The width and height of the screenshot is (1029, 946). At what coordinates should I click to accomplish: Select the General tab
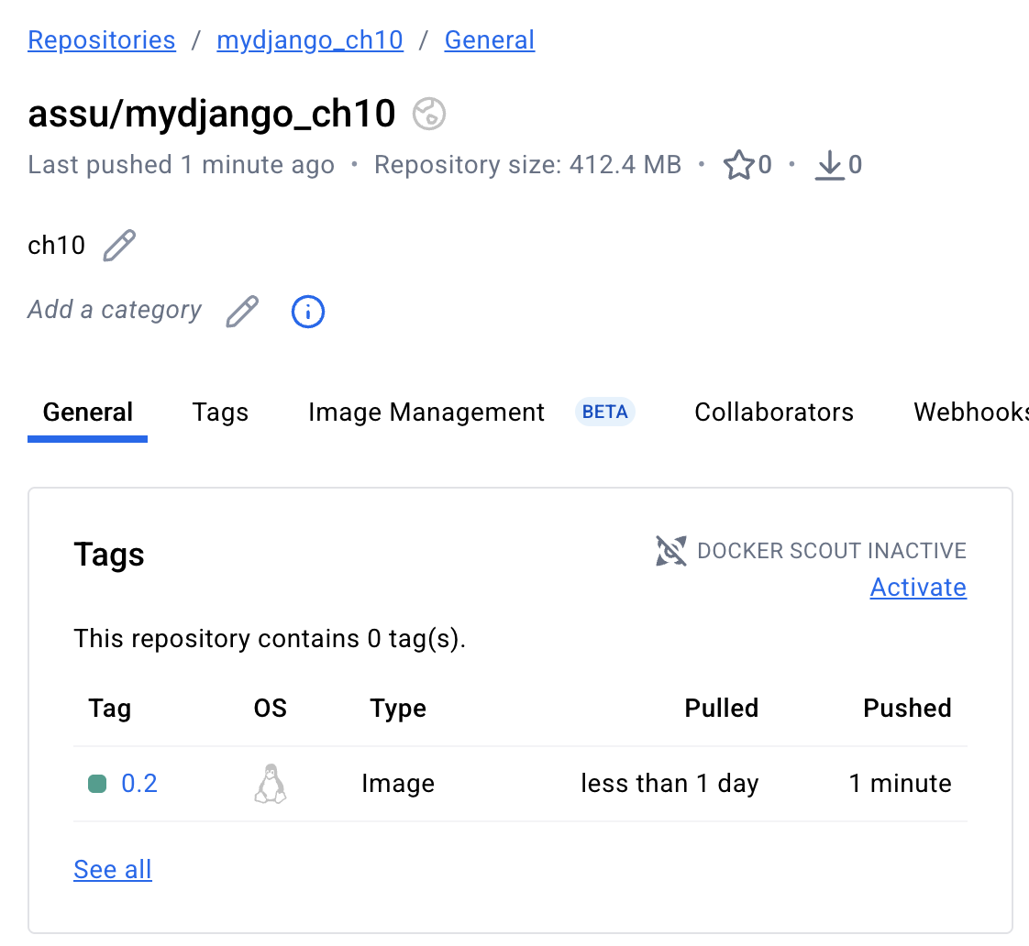pyautogui.click(x=88, y=412)
